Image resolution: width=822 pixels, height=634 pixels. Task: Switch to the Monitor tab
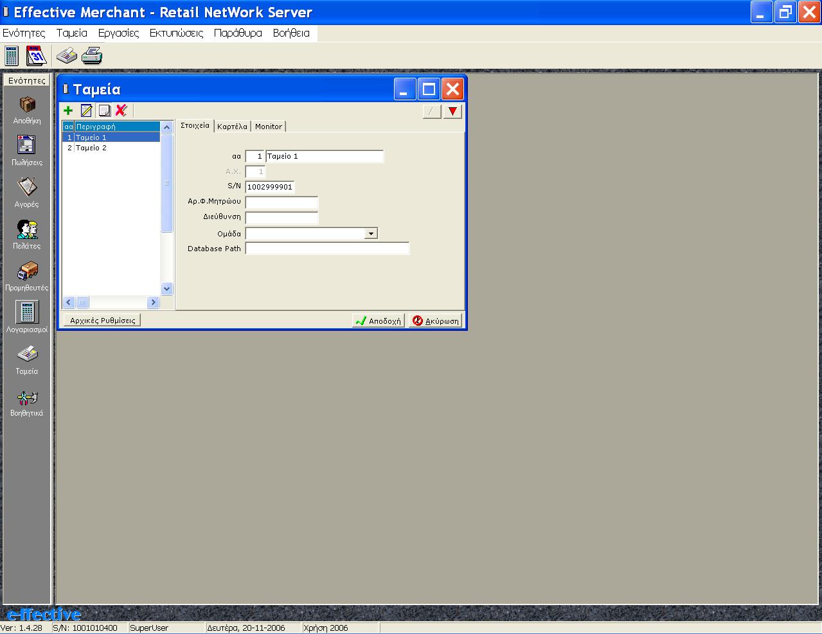tap(268, 127)
